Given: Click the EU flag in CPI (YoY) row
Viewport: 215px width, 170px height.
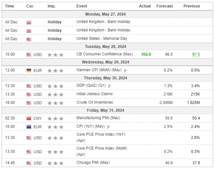Looking at the screenshot, I should click(x=29, y=127).
